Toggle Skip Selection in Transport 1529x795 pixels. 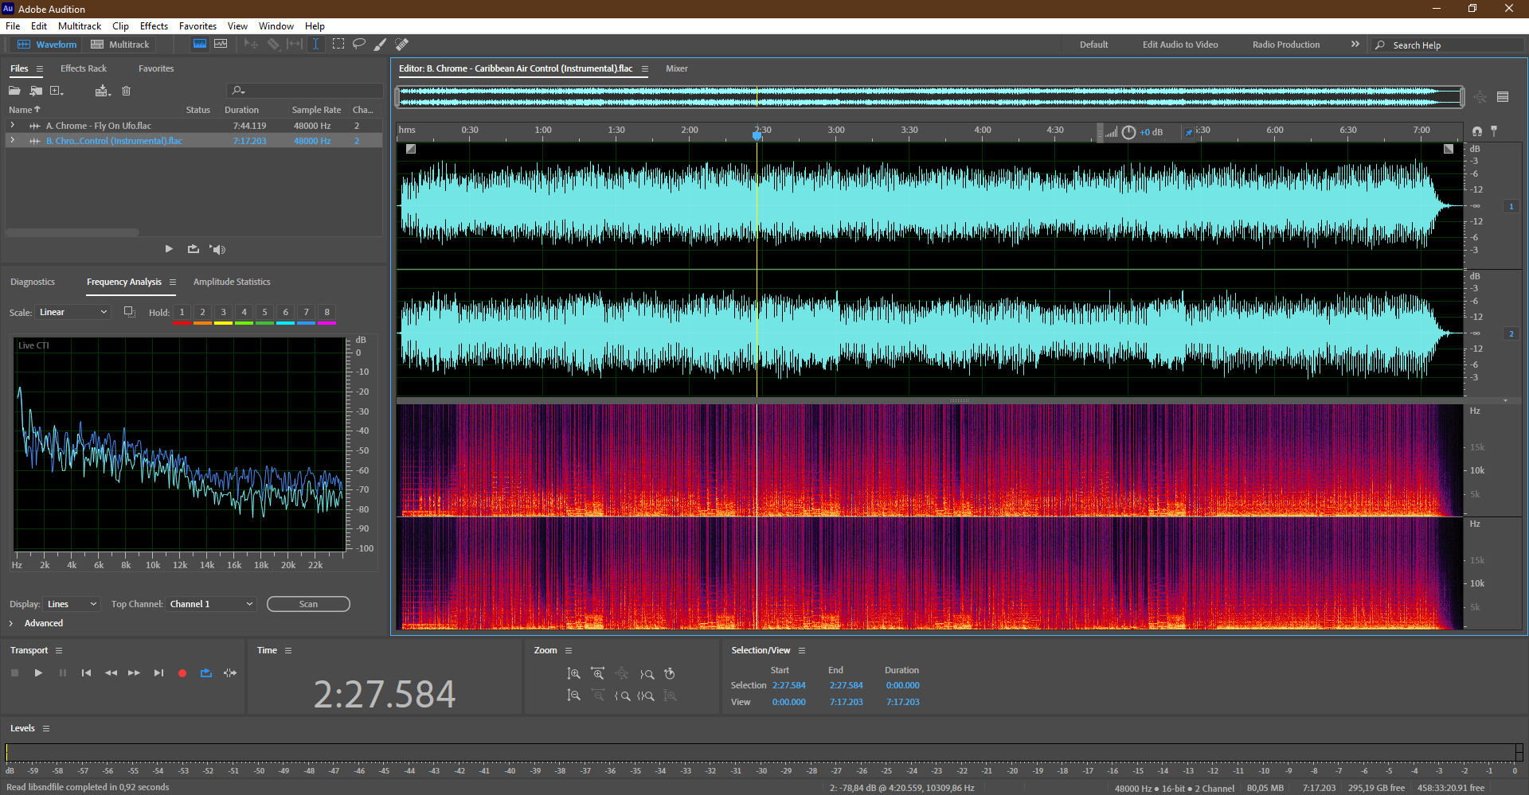pyautogui.click(x=230, y=673)
